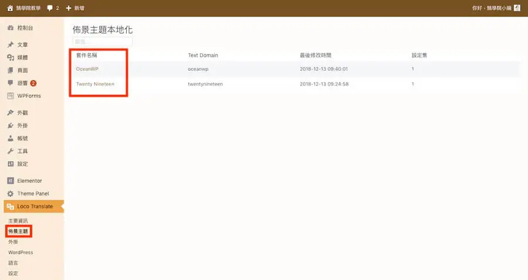This screenshot has width=528, height=280.
Task: Open 設定 submenu under Loco Translate
Action: (13, 274)
